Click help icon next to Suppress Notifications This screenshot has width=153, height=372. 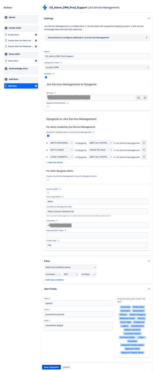pyautogui.click(x=68, y=103)
